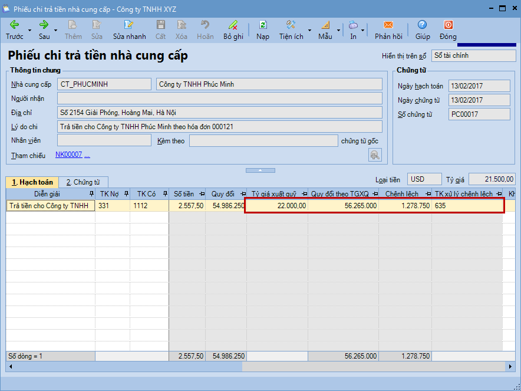521x391 pixels.
Task: Click the Người nhận field
Action: pos(220,98)
